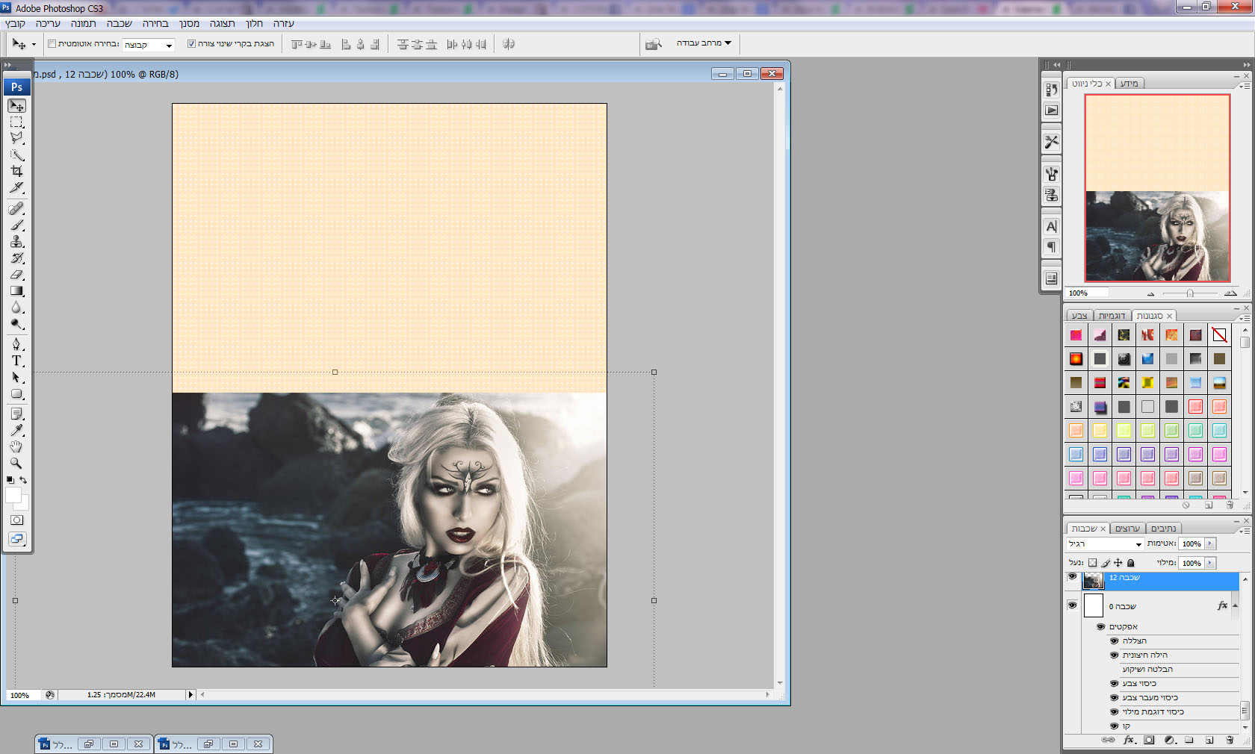Choose the Gradient tool
Image resolution: width=1255 pixels, height=754 pixels.
tap(16, 291)
